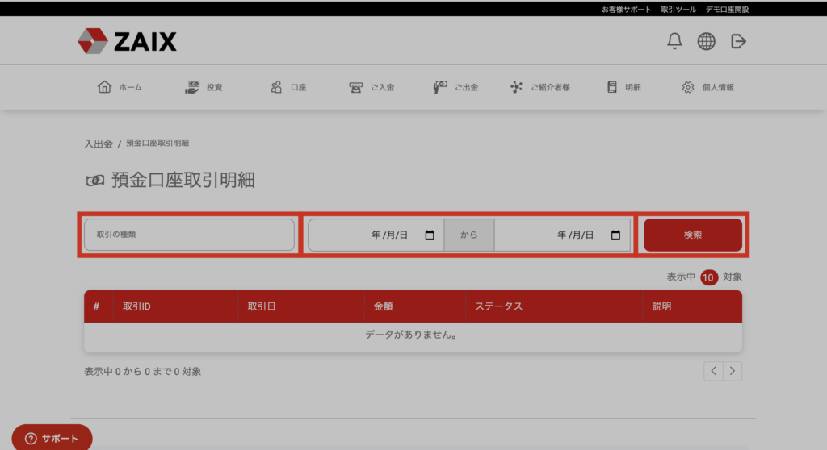
Task: Open the globe language selector icon
Action: coord(706,41)
